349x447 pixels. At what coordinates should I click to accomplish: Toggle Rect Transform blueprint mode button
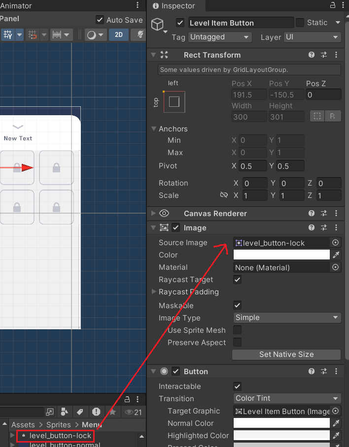click(x=317, y=116)
